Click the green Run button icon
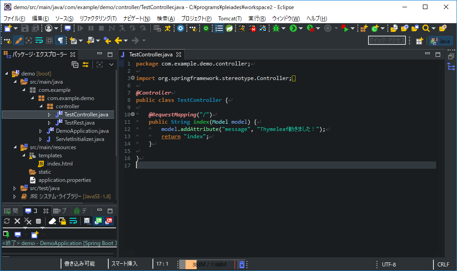Screen dimensions: 457x271 point(293,28)
